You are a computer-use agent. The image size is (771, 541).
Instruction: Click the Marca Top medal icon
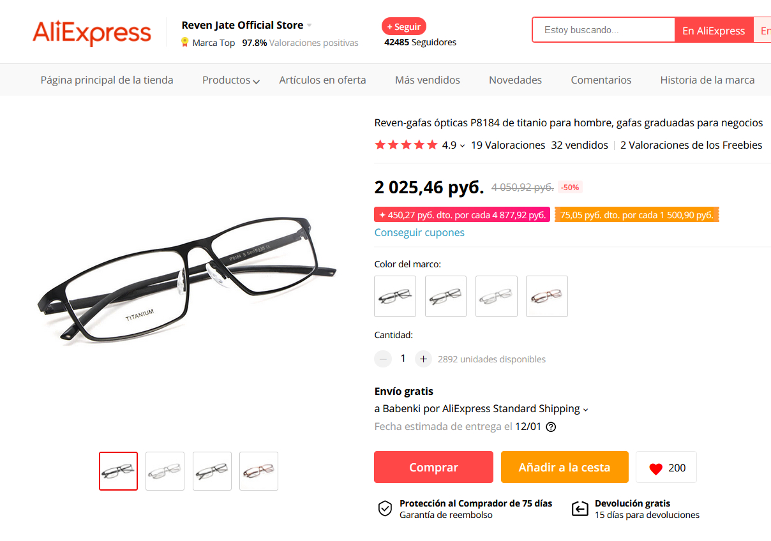click(184, 43)
